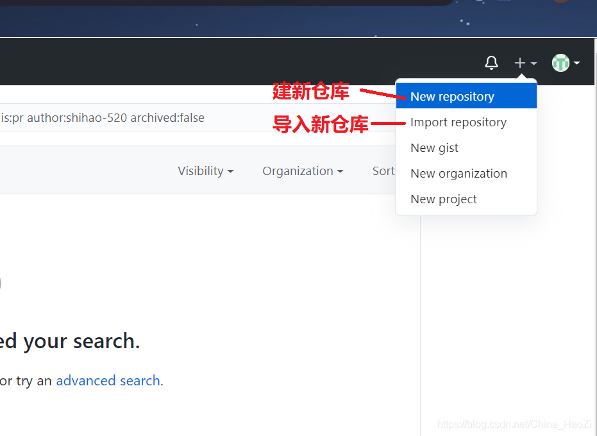This screenshot has width=597, height=436.
Task: Focus the search field with is:pr query
Action: point(198,118)
